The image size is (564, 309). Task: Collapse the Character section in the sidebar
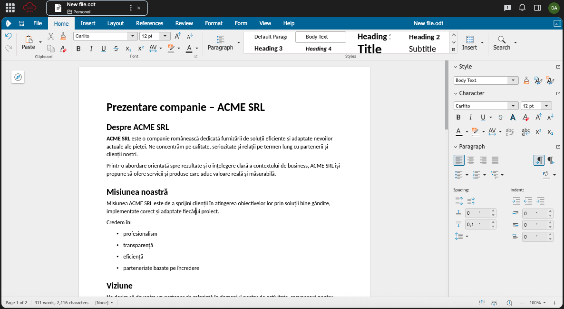[x=455, y=93]
